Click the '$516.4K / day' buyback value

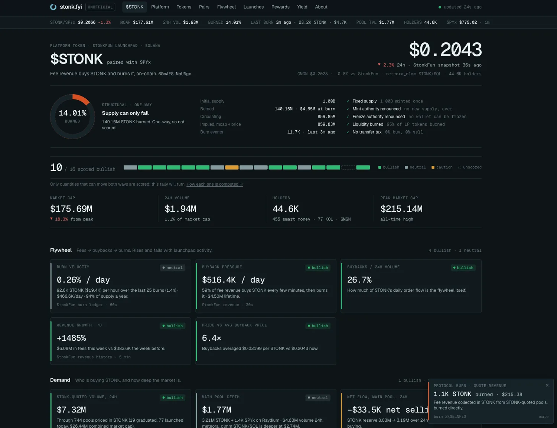point(233,280)
